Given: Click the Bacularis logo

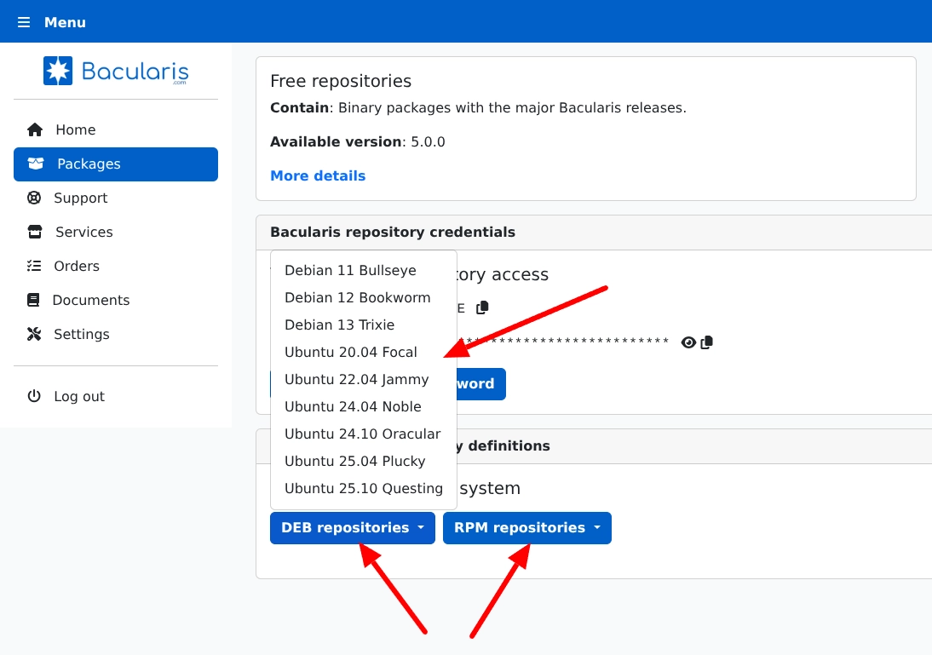Looking at the screenshot, I should click(x=116, y=71).
